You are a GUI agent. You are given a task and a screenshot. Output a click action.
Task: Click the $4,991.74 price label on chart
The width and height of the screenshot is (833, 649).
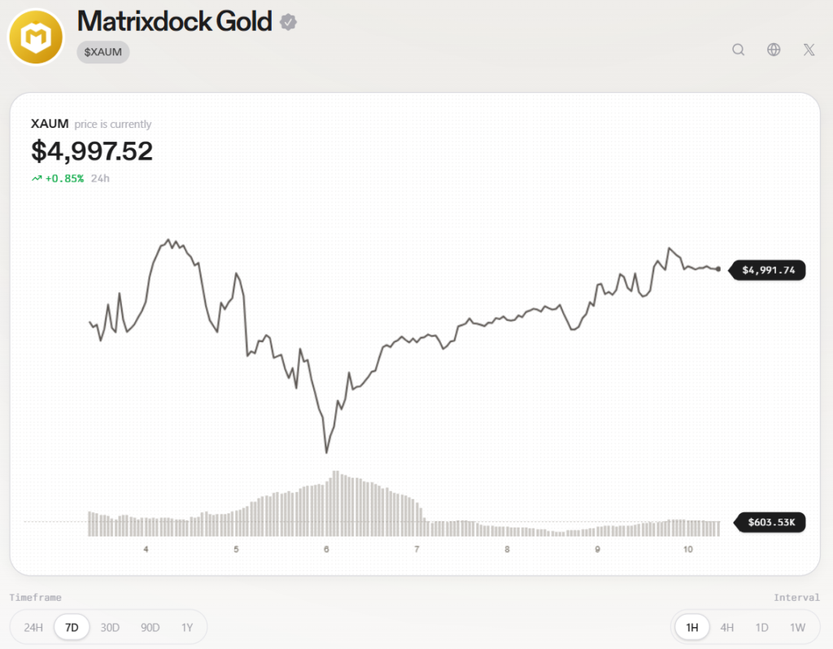(766, 270)
